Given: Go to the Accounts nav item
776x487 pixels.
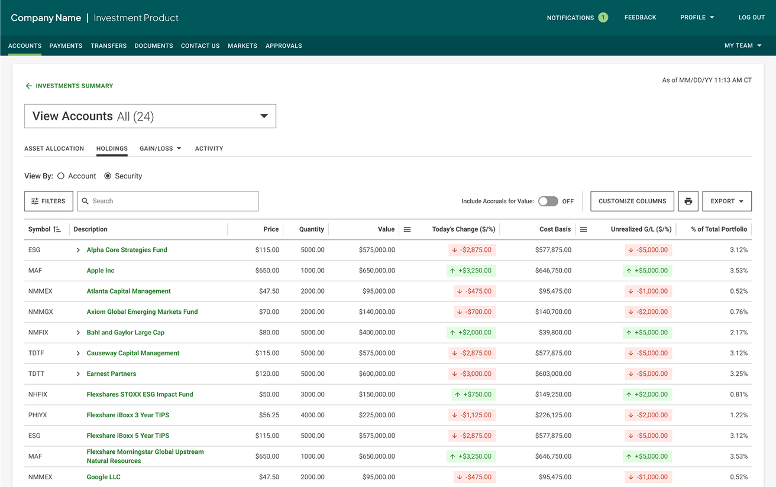Looking at the screenshot, I should click(25, 46).
